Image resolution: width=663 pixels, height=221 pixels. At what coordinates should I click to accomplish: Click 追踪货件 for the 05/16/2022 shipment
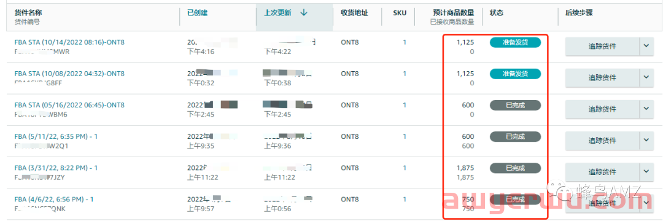coord(602,109)
